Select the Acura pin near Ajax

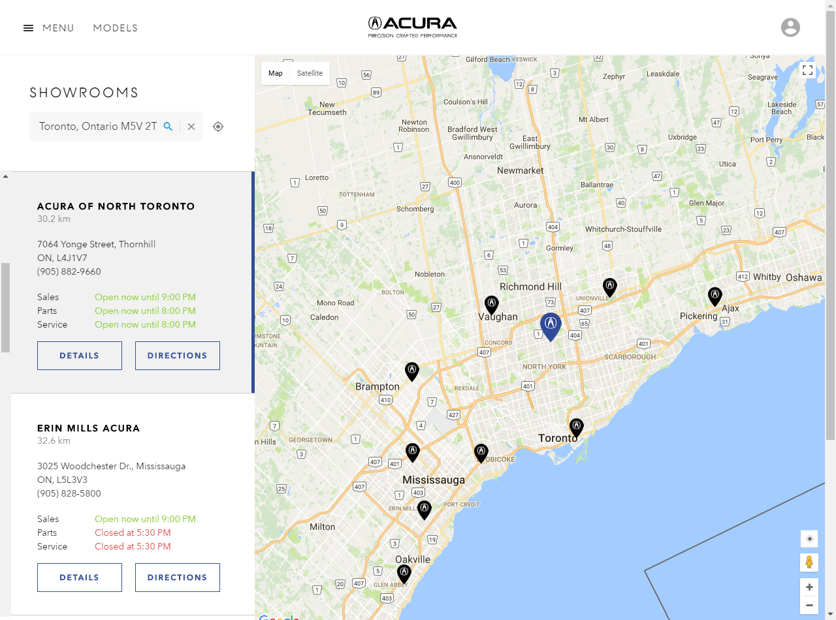(715, 296)
